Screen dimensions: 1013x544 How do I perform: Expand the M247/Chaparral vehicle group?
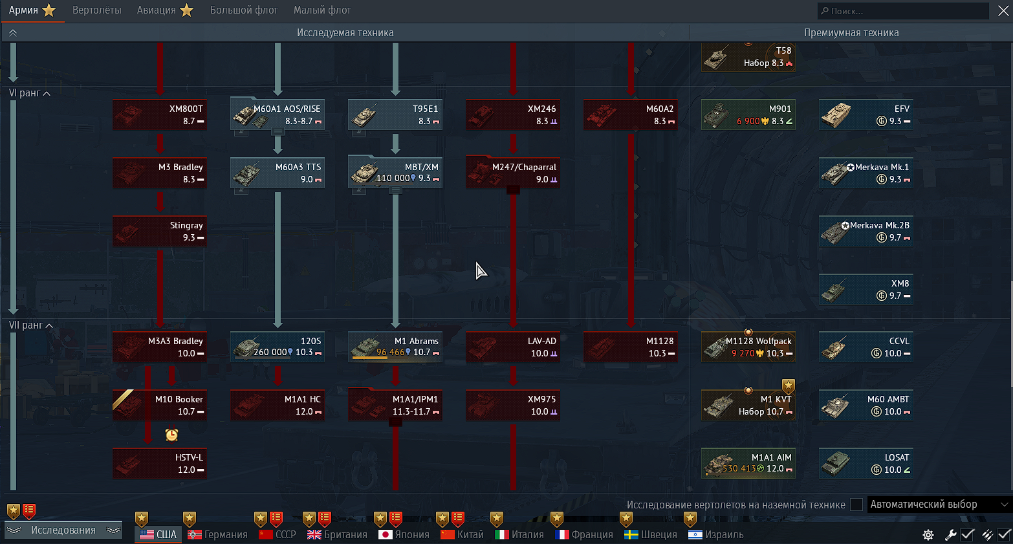click(513, 190)
